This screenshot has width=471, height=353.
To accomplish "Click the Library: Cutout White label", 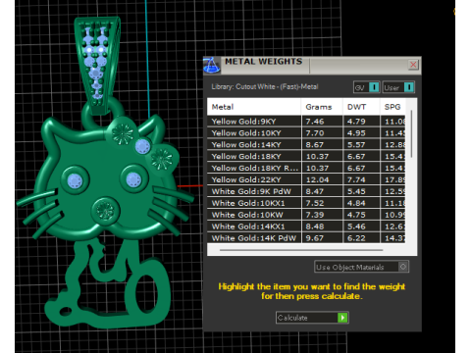I will point(265,86).
